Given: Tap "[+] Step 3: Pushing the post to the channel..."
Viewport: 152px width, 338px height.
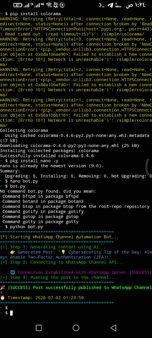Looking at the screenshot, I should tap(58, 277).
